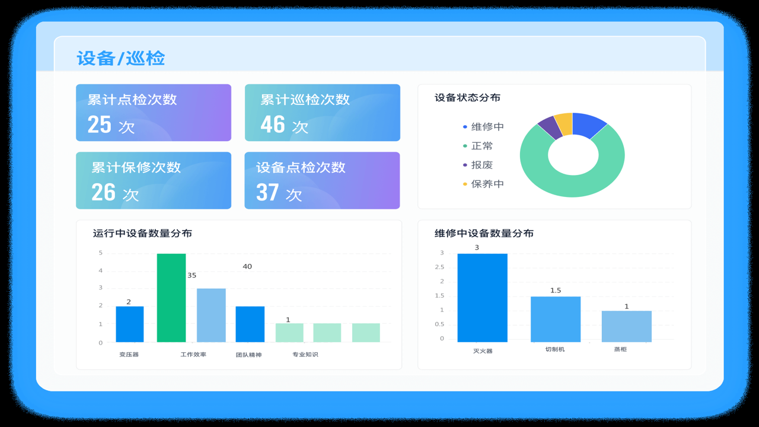Click the 蒸柜 bar labeled 1
The image size is (759, 427).
pyautogui.click(x=627, y=326)
